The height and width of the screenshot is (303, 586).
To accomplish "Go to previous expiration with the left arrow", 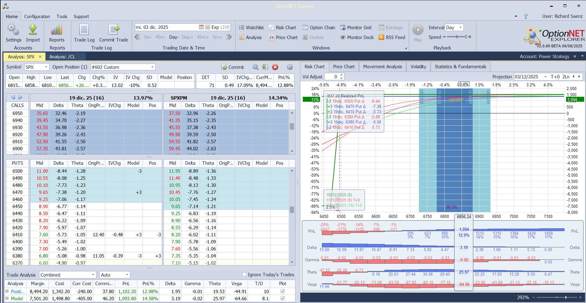I will pos(13,97).
